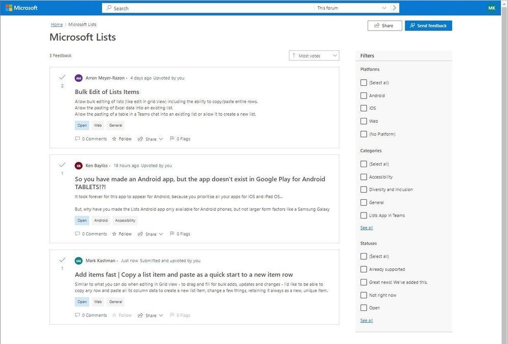Click Mark Kashman's MK post avatar
508x344 pixels.
pos(78,261)
